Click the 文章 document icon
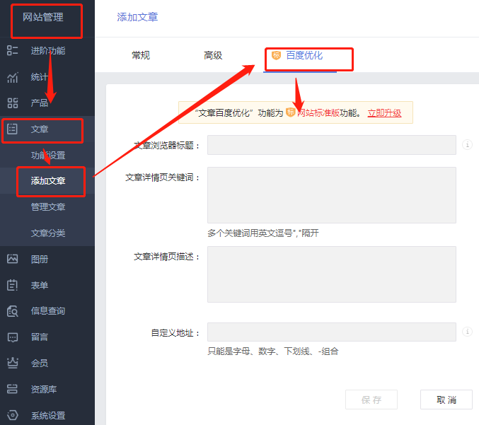The image size is (479, 425). [12, 129]
